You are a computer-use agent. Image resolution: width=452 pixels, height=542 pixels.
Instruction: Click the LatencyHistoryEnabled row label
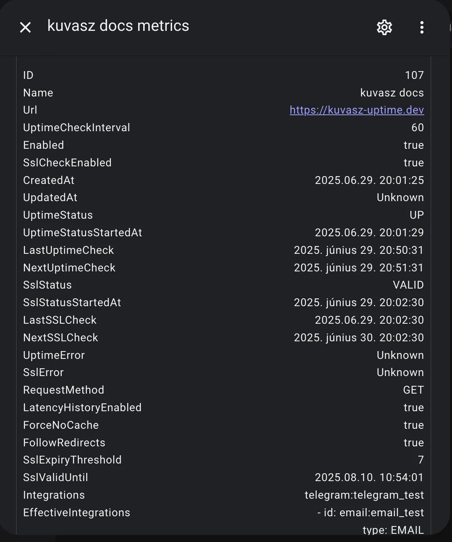[x=82, y=407]
